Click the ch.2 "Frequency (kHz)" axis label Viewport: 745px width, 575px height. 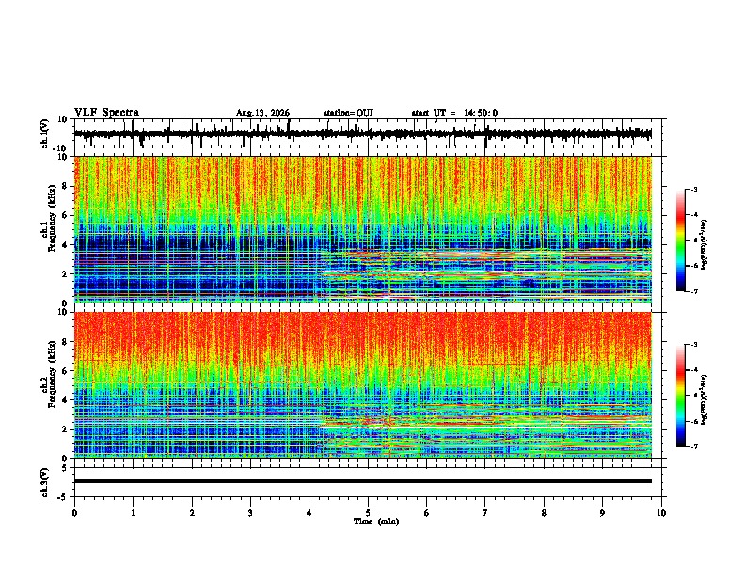(x=52, y=374)
